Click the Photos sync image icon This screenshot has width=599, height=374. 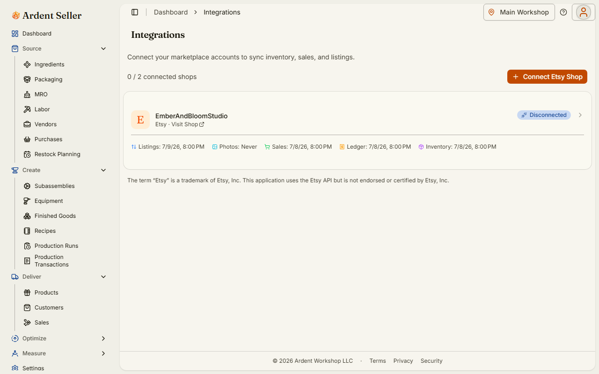point(215,147)
